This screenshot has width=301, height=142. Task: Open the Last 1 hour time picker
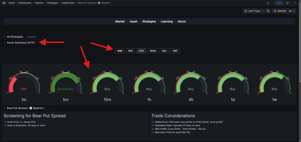254,11
